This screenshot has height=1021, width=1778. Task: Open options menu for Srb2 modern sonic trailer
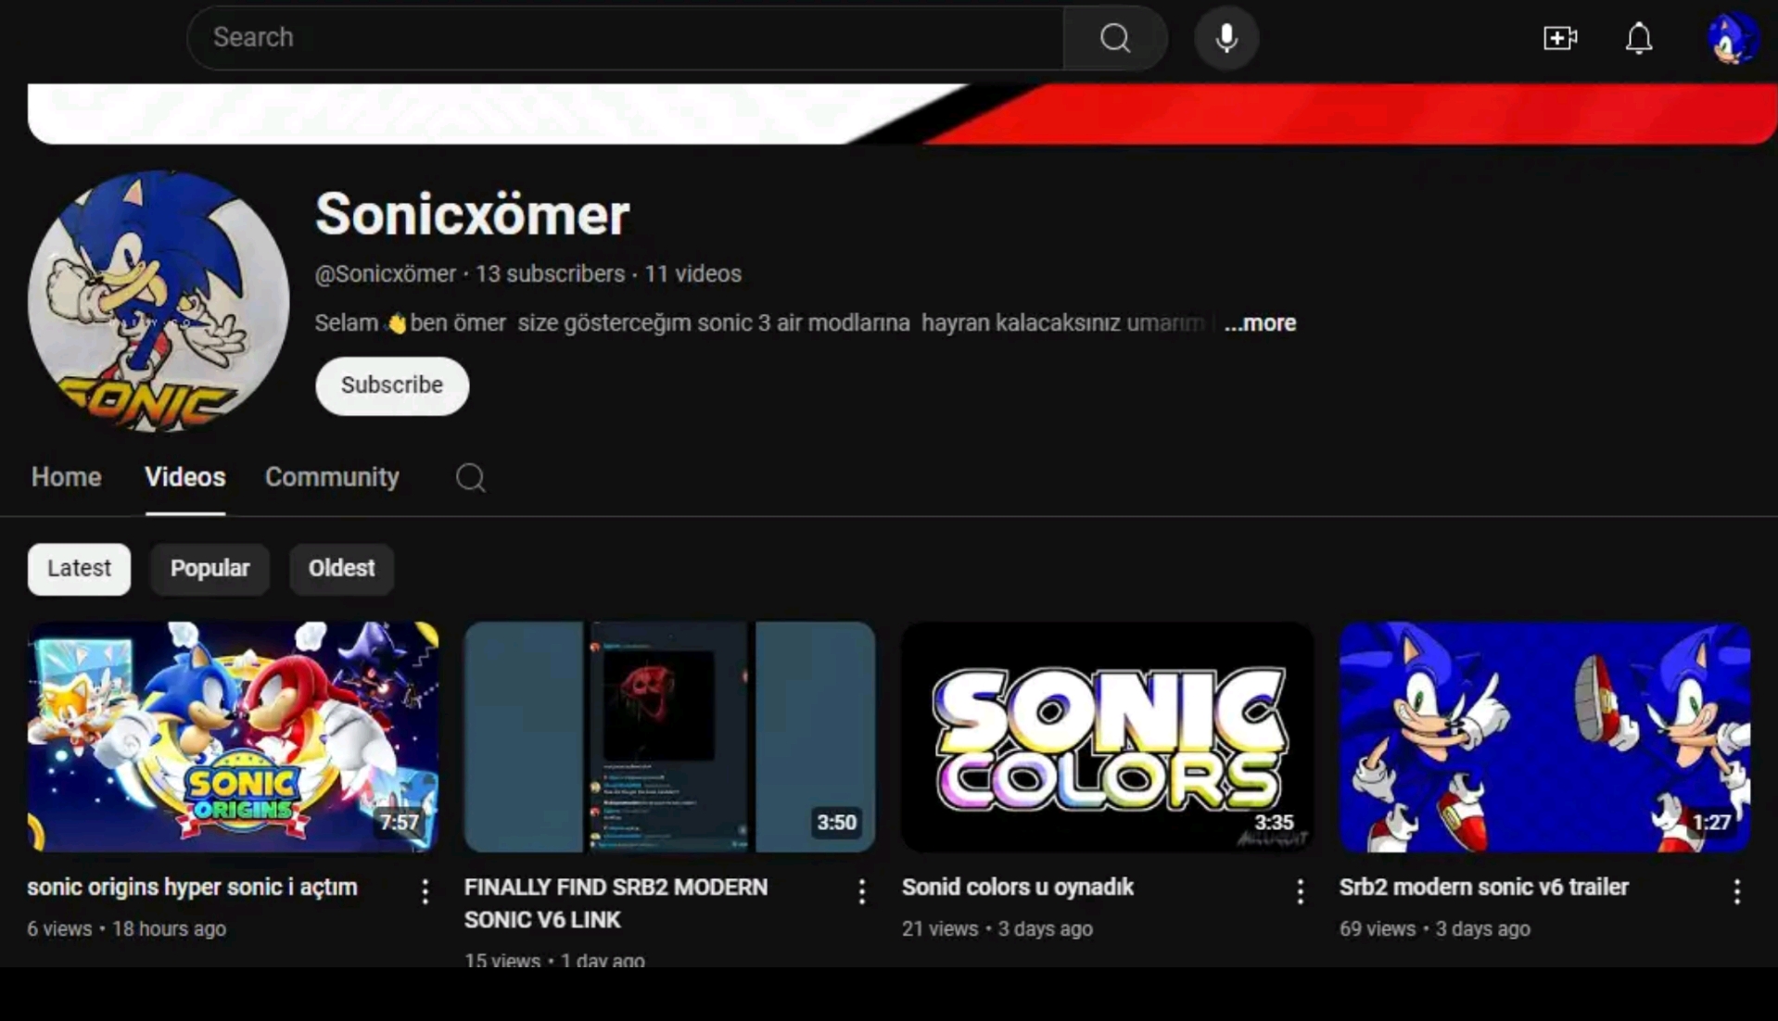[x=1736, y=891]
